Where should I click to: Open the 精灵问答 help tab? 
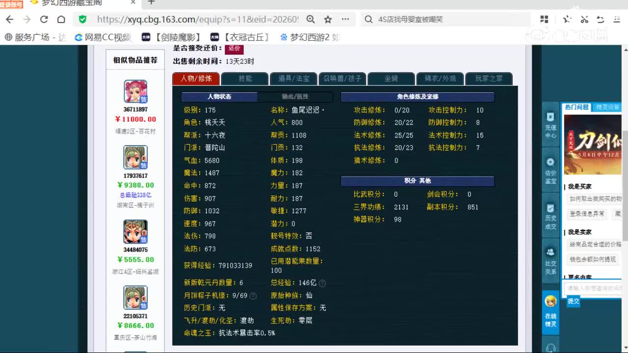(607, 107)
